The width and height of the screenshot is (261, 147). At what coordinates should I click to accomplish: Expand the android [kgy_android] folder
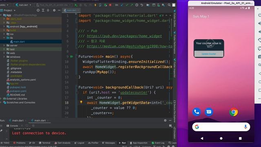[x=4, y=26]
